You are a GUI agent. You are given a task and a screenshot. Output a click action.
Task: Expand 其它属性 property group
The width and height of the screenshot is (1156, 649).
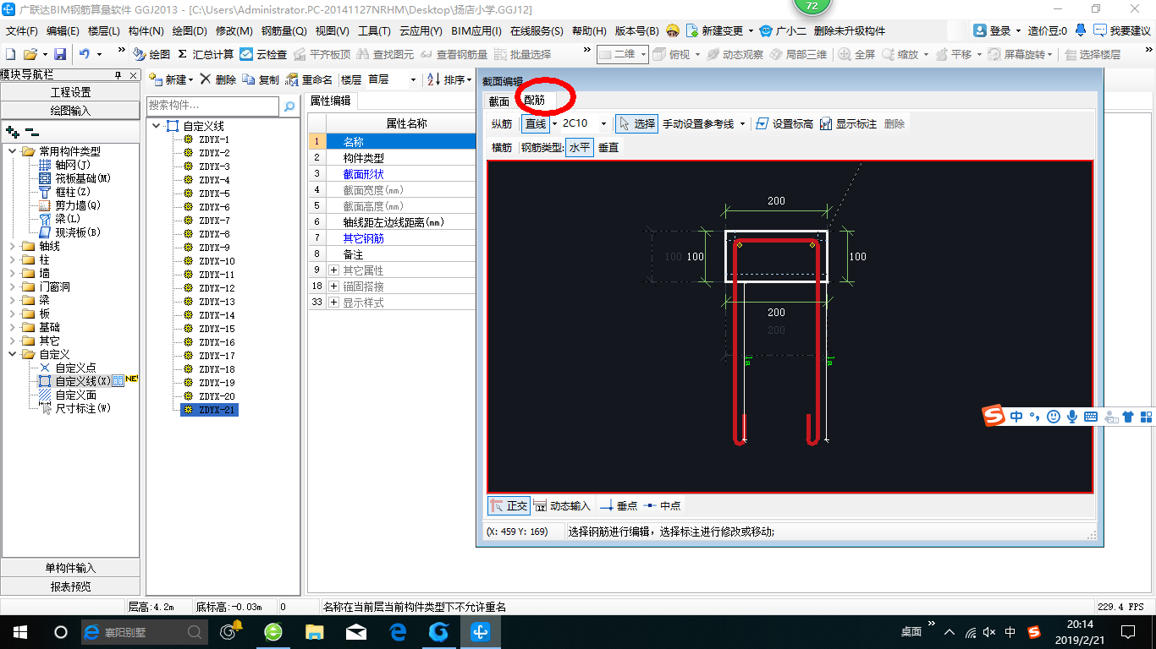(x=334, y=270)
